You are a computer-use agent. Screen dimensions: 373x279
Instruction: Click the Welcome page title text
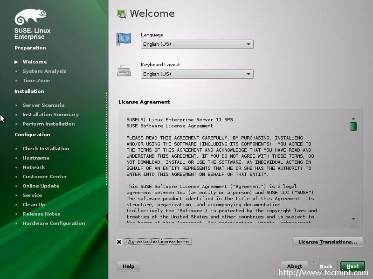[152, 14]
